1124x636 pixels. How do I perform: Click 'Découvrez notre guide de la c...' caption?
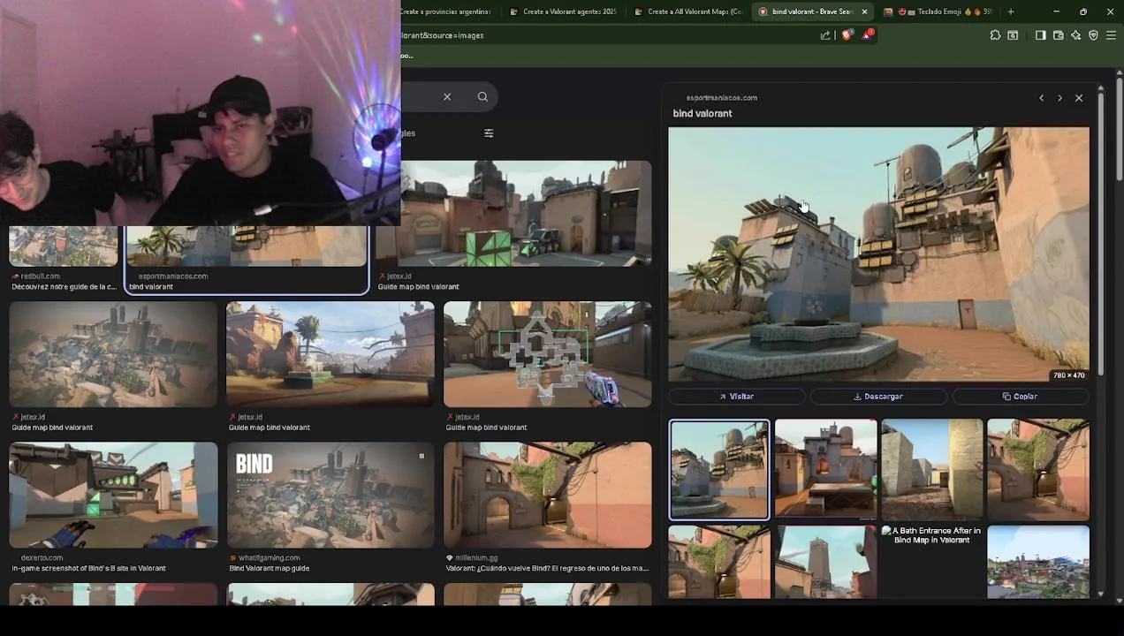coord(64,287)
